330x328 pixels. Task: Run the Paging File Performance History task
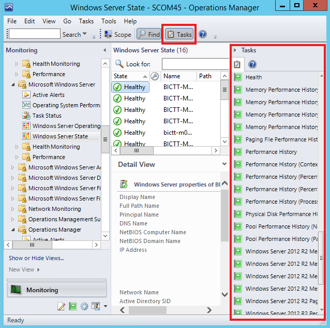(276, 139)
